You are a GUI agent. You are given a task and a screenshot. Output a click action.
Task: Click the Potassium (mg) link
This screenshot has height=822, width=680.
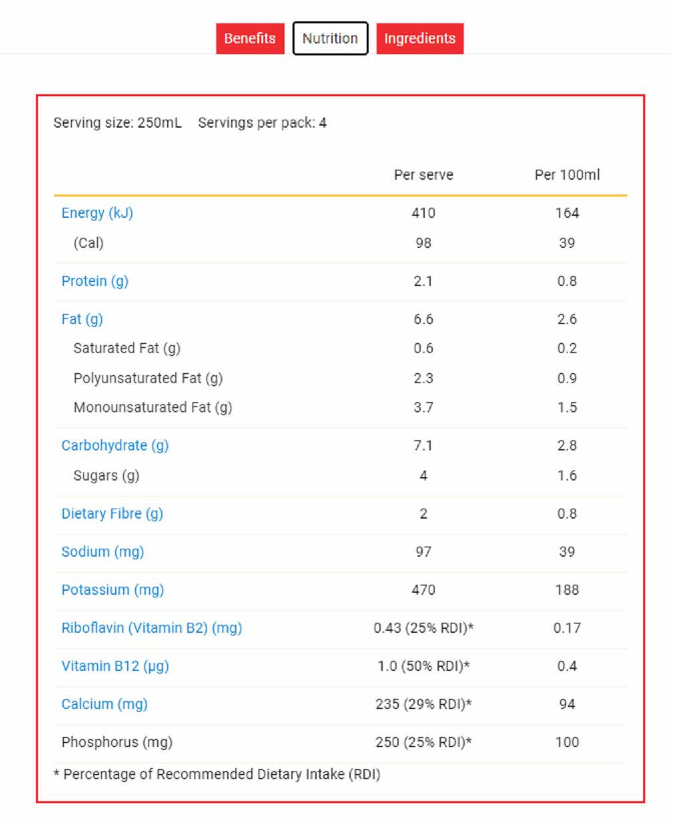(113, 590)
